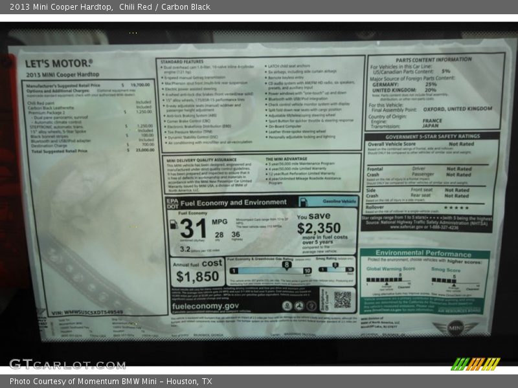Click the "Gasoline Vehicle" label

tap(339, 201)
